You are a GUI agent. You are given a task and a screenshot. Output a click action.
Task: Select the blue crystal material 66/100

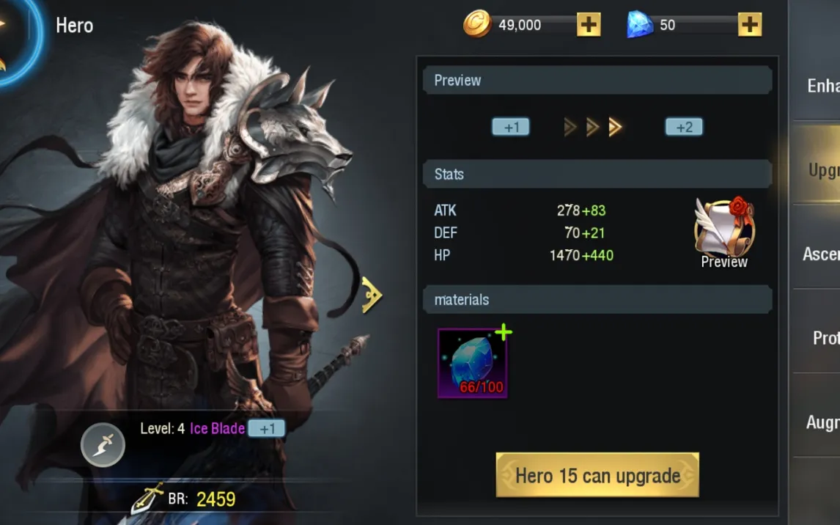[473, 363]
